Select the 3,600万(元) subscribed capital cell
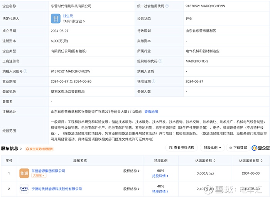This screenshot has height=198, width=270. (x=205, y=173)
